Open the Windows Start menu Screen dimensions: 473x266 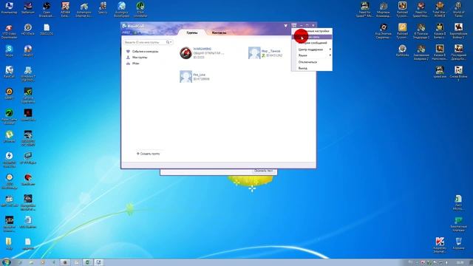pos(6,262)
